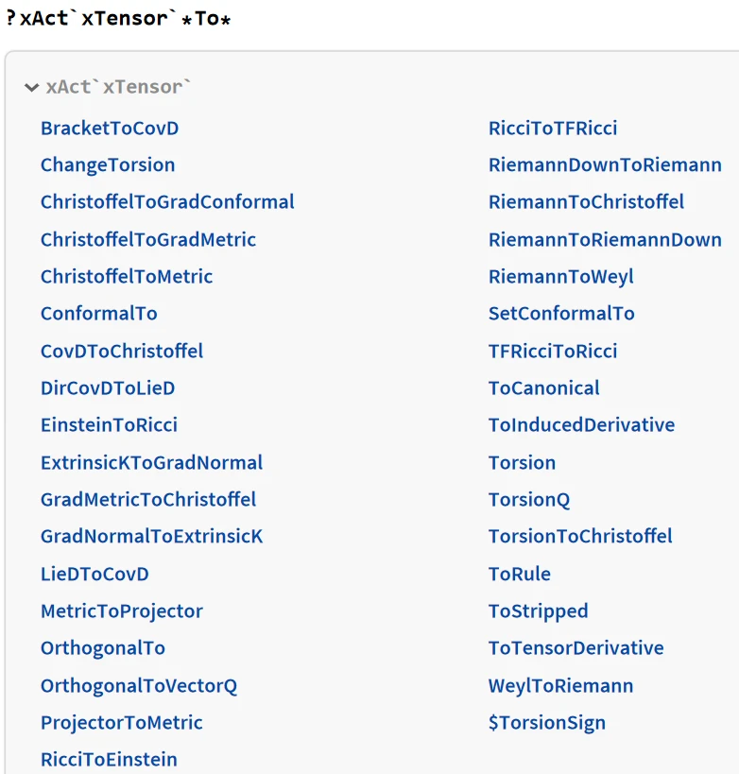
Task: Click the EinsteinToRicci link
Action: pyautogui.click(x=109, y=425)
